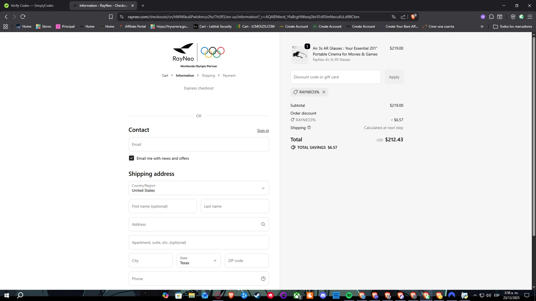This screenshot has height=301, width=536.
Task: Click the Sign in link
Action: click(263, 131)
